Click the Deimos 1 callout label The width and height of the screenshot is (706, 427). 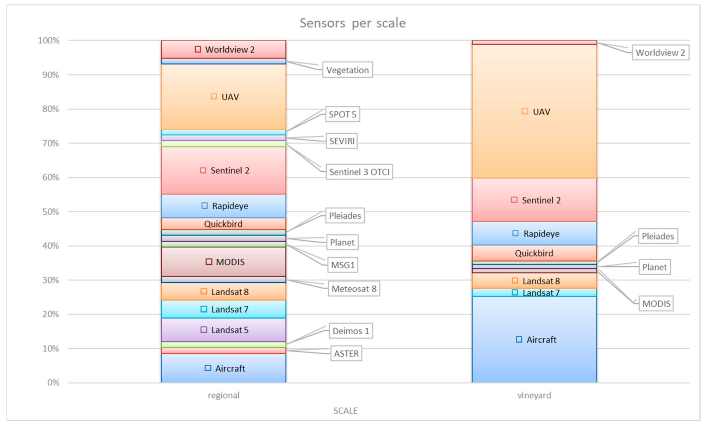coord(351,331)
